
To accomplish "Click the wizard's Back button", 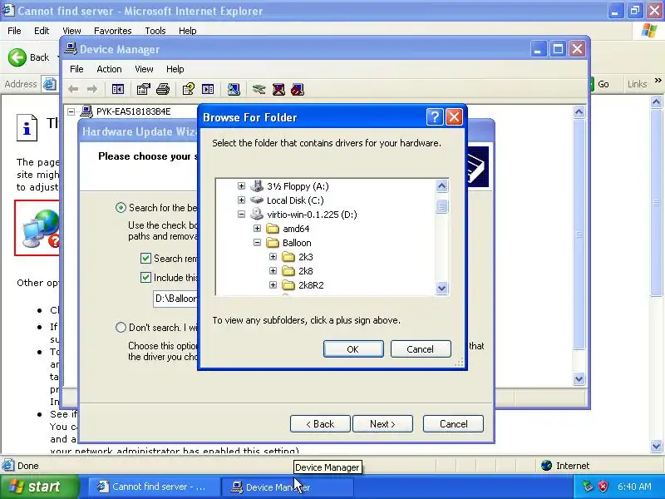I will [320, 424].
